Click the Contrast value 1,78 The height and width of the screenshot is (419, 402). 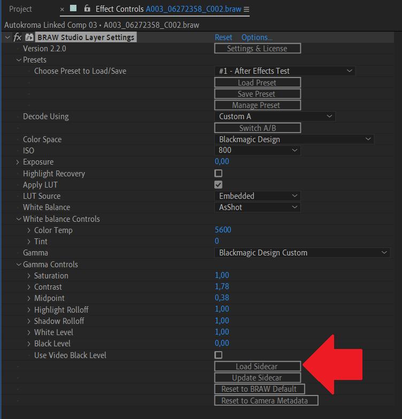(x=222, y=287)
